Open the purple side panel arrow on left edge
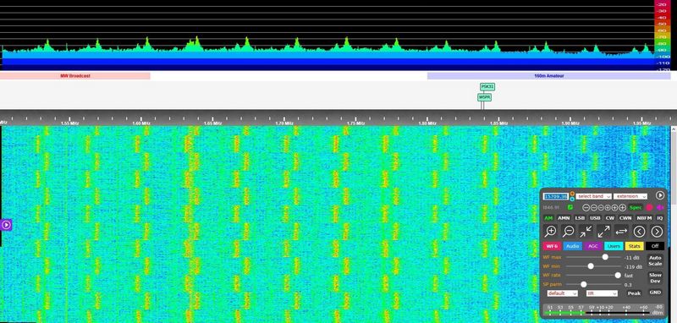 (6, 225)
